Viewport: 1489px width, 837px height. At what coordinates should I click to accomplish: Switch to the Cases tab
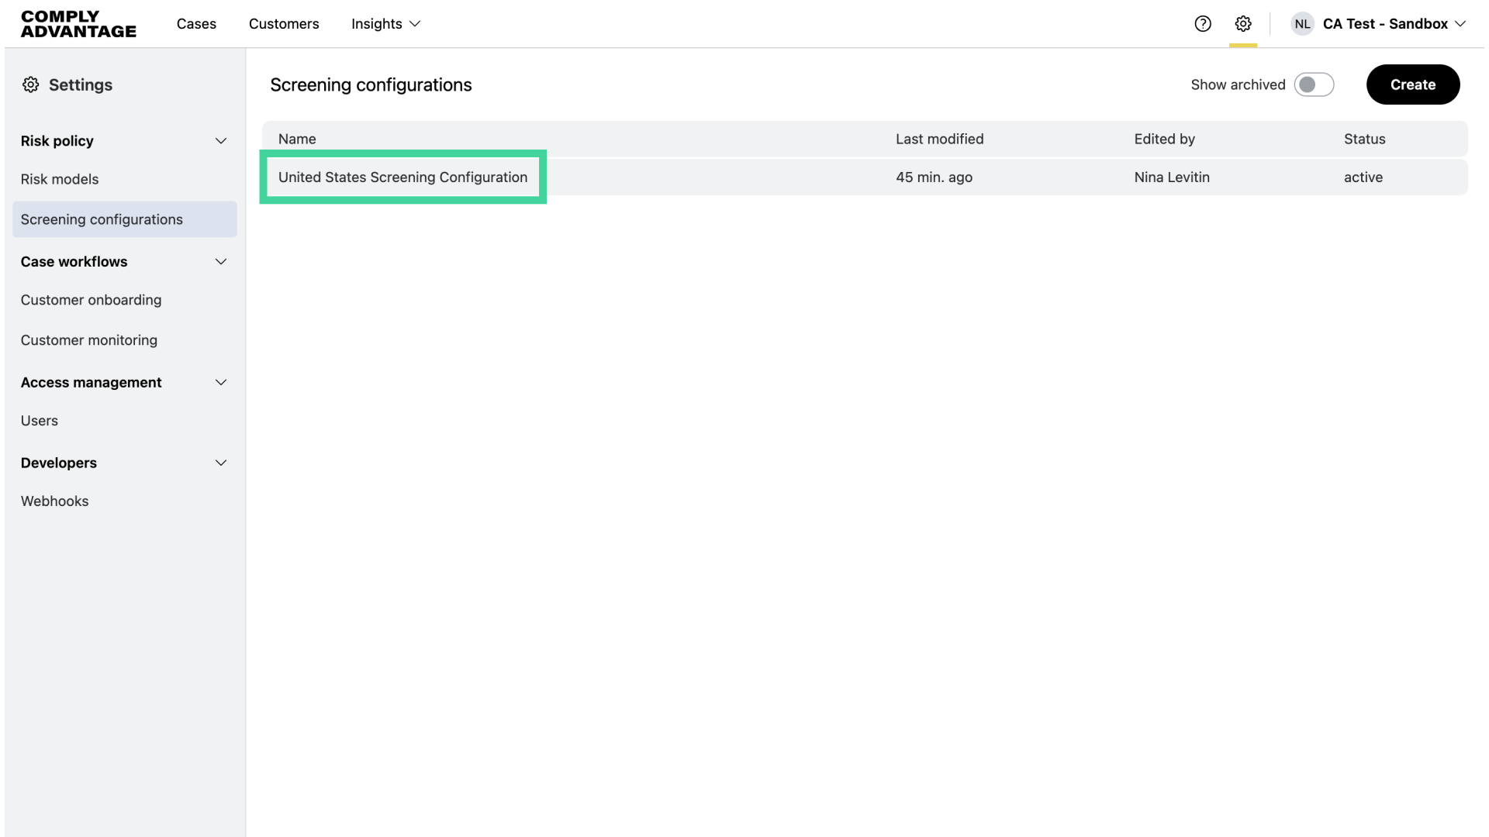pyautogui.click(x=196, y=24)
